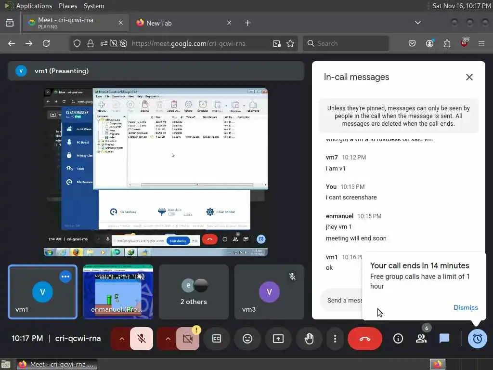
Task: Open audio settings chevron beside the microphone
Action: click(122, 339)
